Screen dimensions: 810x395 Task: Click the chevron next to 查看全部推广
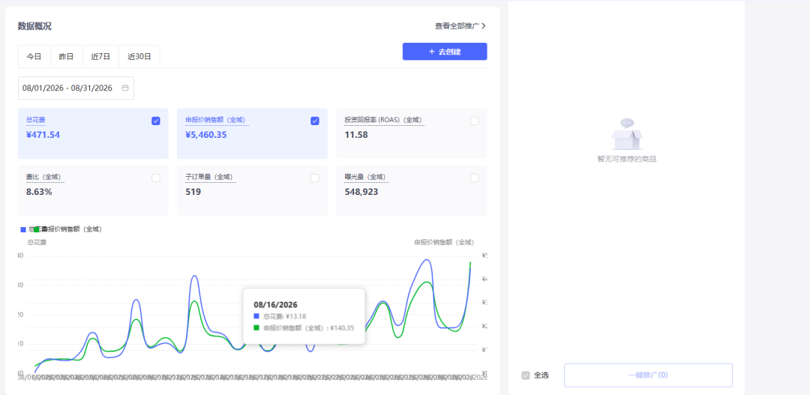point(484,25)
